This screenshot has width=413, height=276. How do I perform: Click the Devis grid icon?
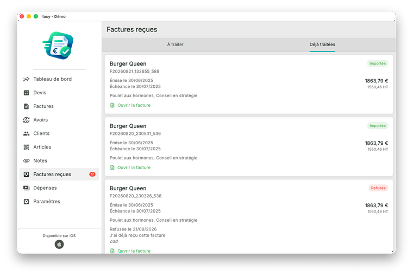tap(26, 93)
